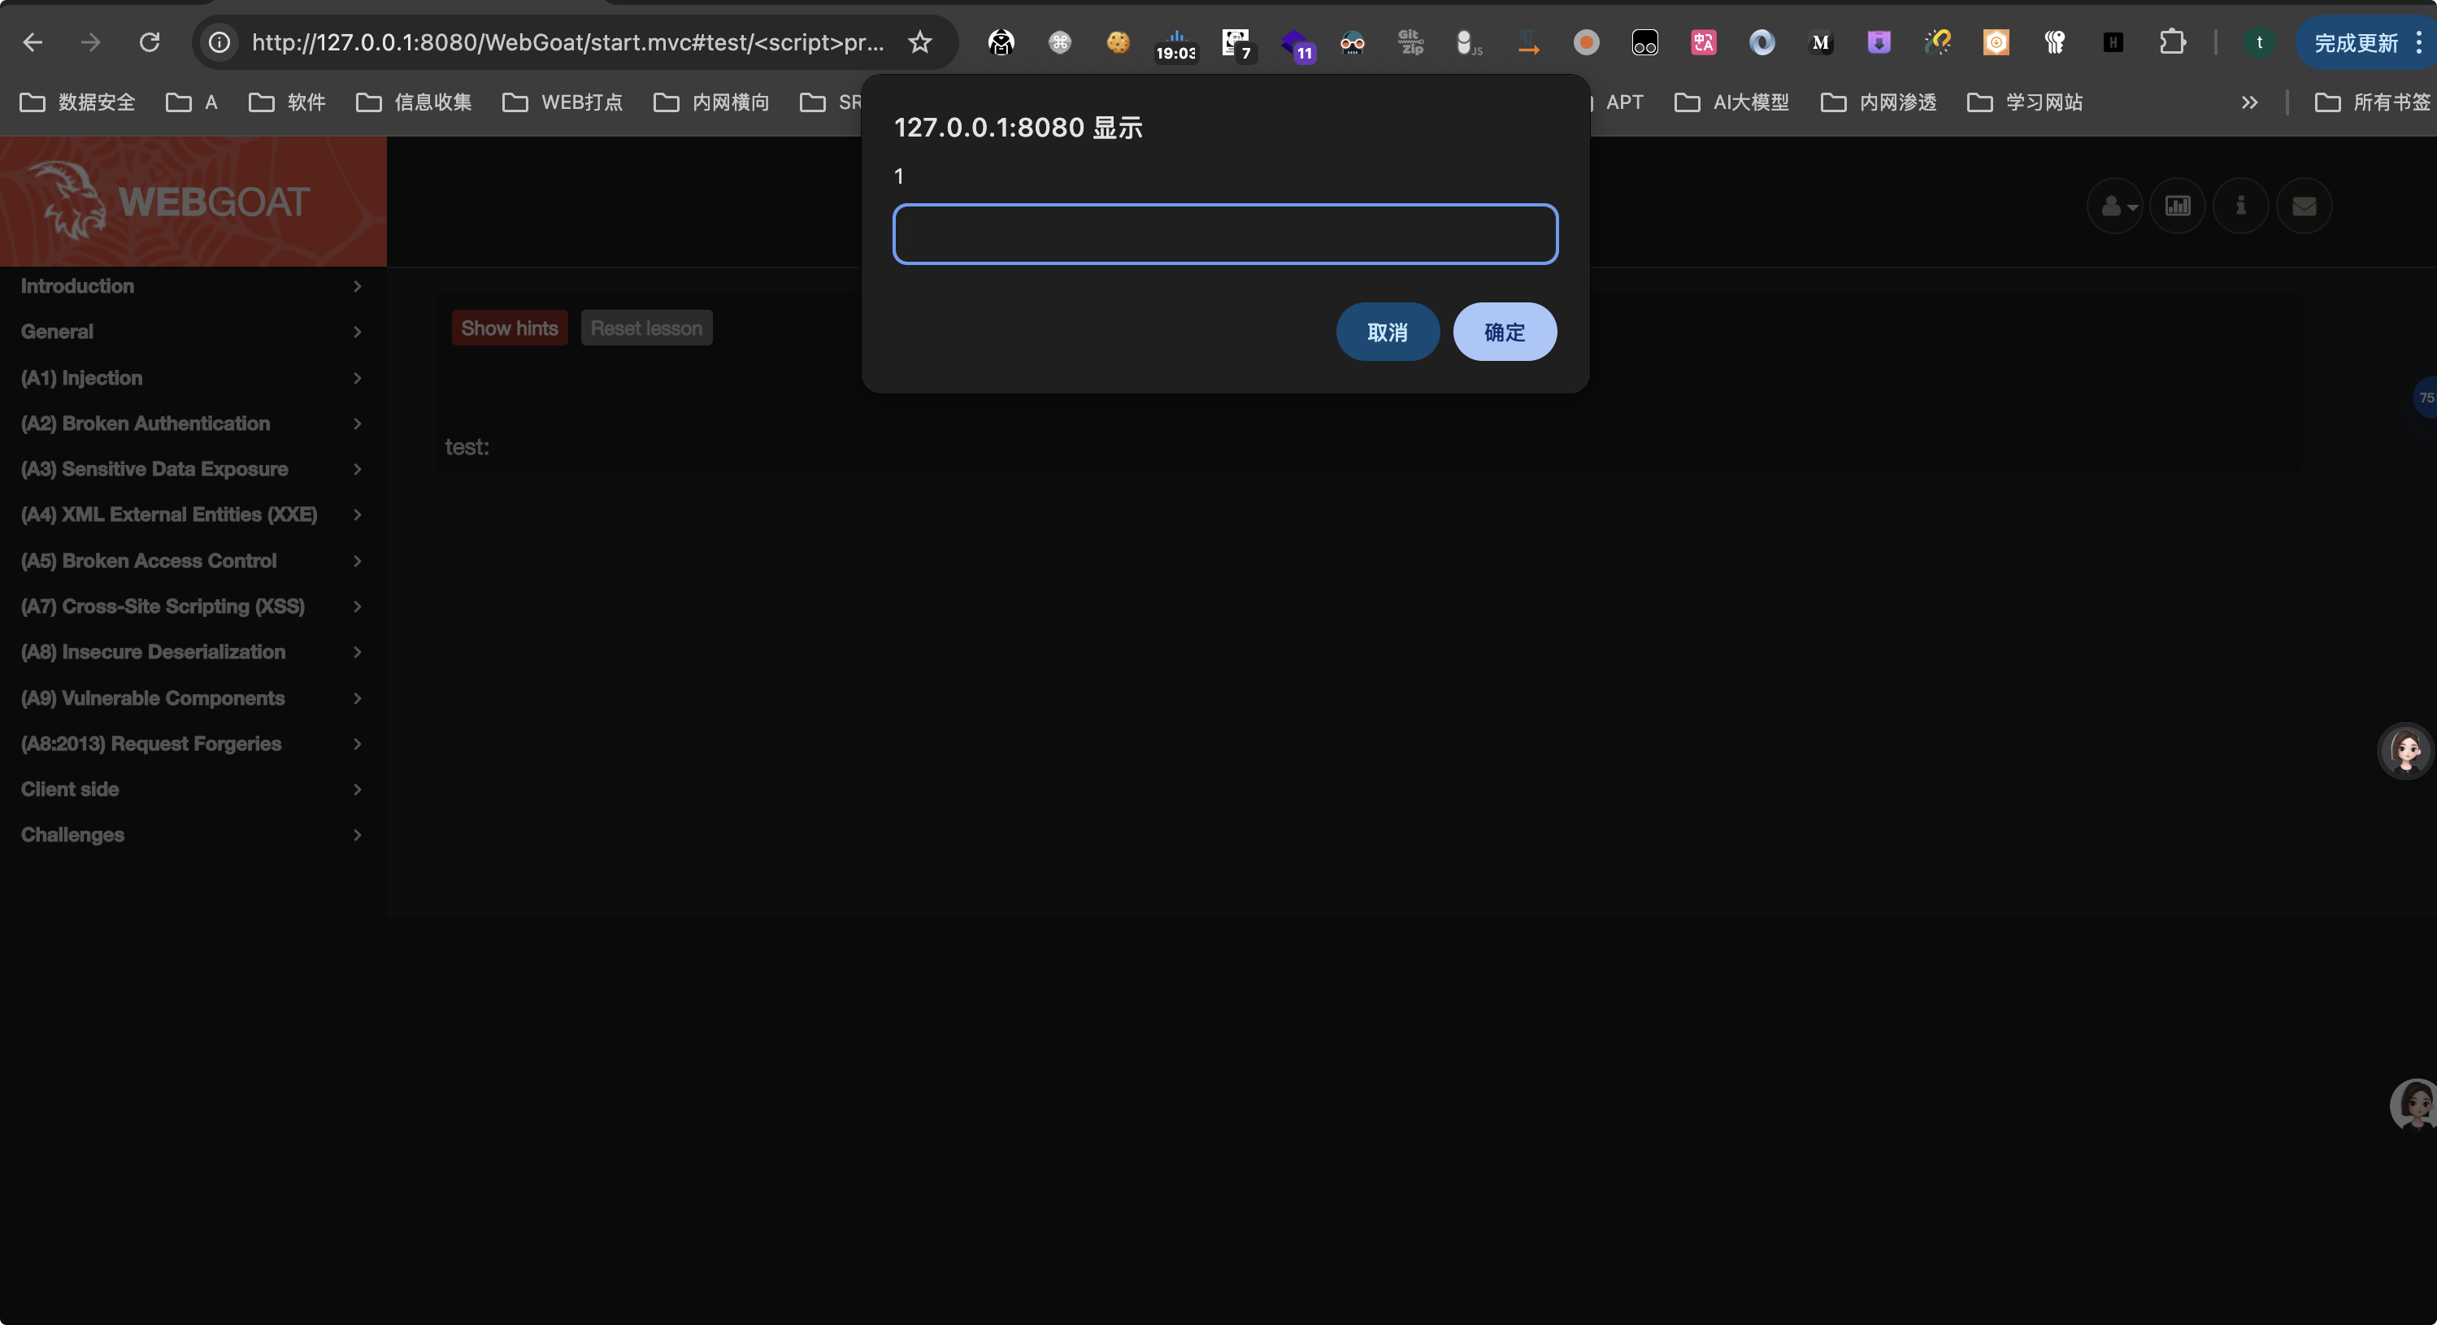The width and height of the screenshot is (2437, 1325).
Task: Click the Show hints button
Action: pyautogui.click(x=509, y=328)
